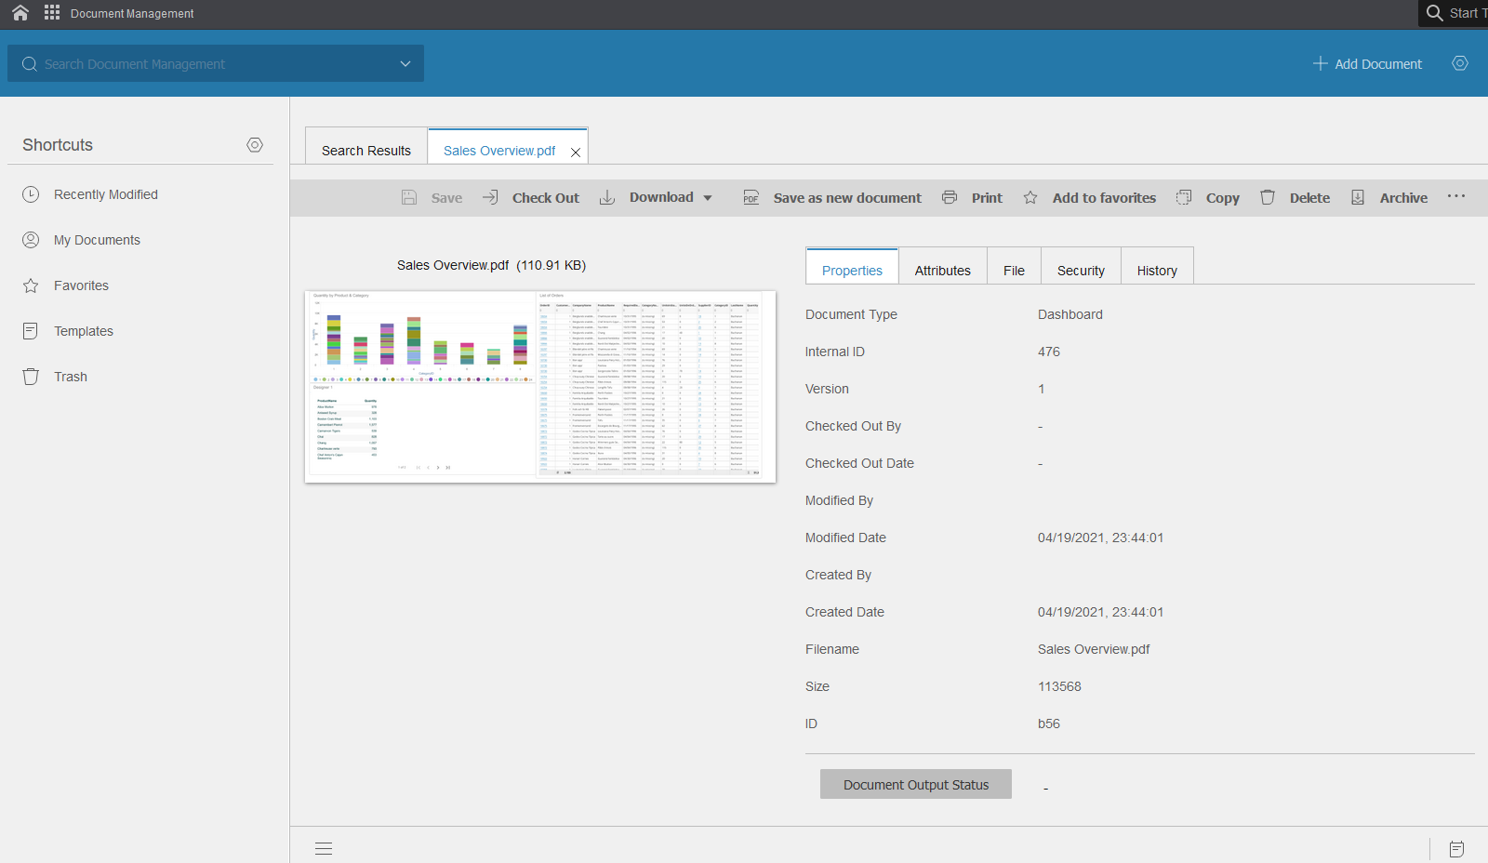This screenshot has height=863, width=1488.
Task: Click the Print icon in toolbar
Action: tap(950, 197)
